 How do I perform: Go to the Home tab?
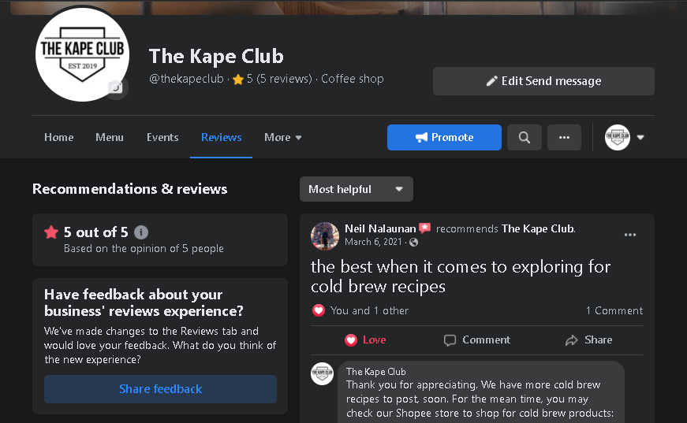click(x=58, y=137)
